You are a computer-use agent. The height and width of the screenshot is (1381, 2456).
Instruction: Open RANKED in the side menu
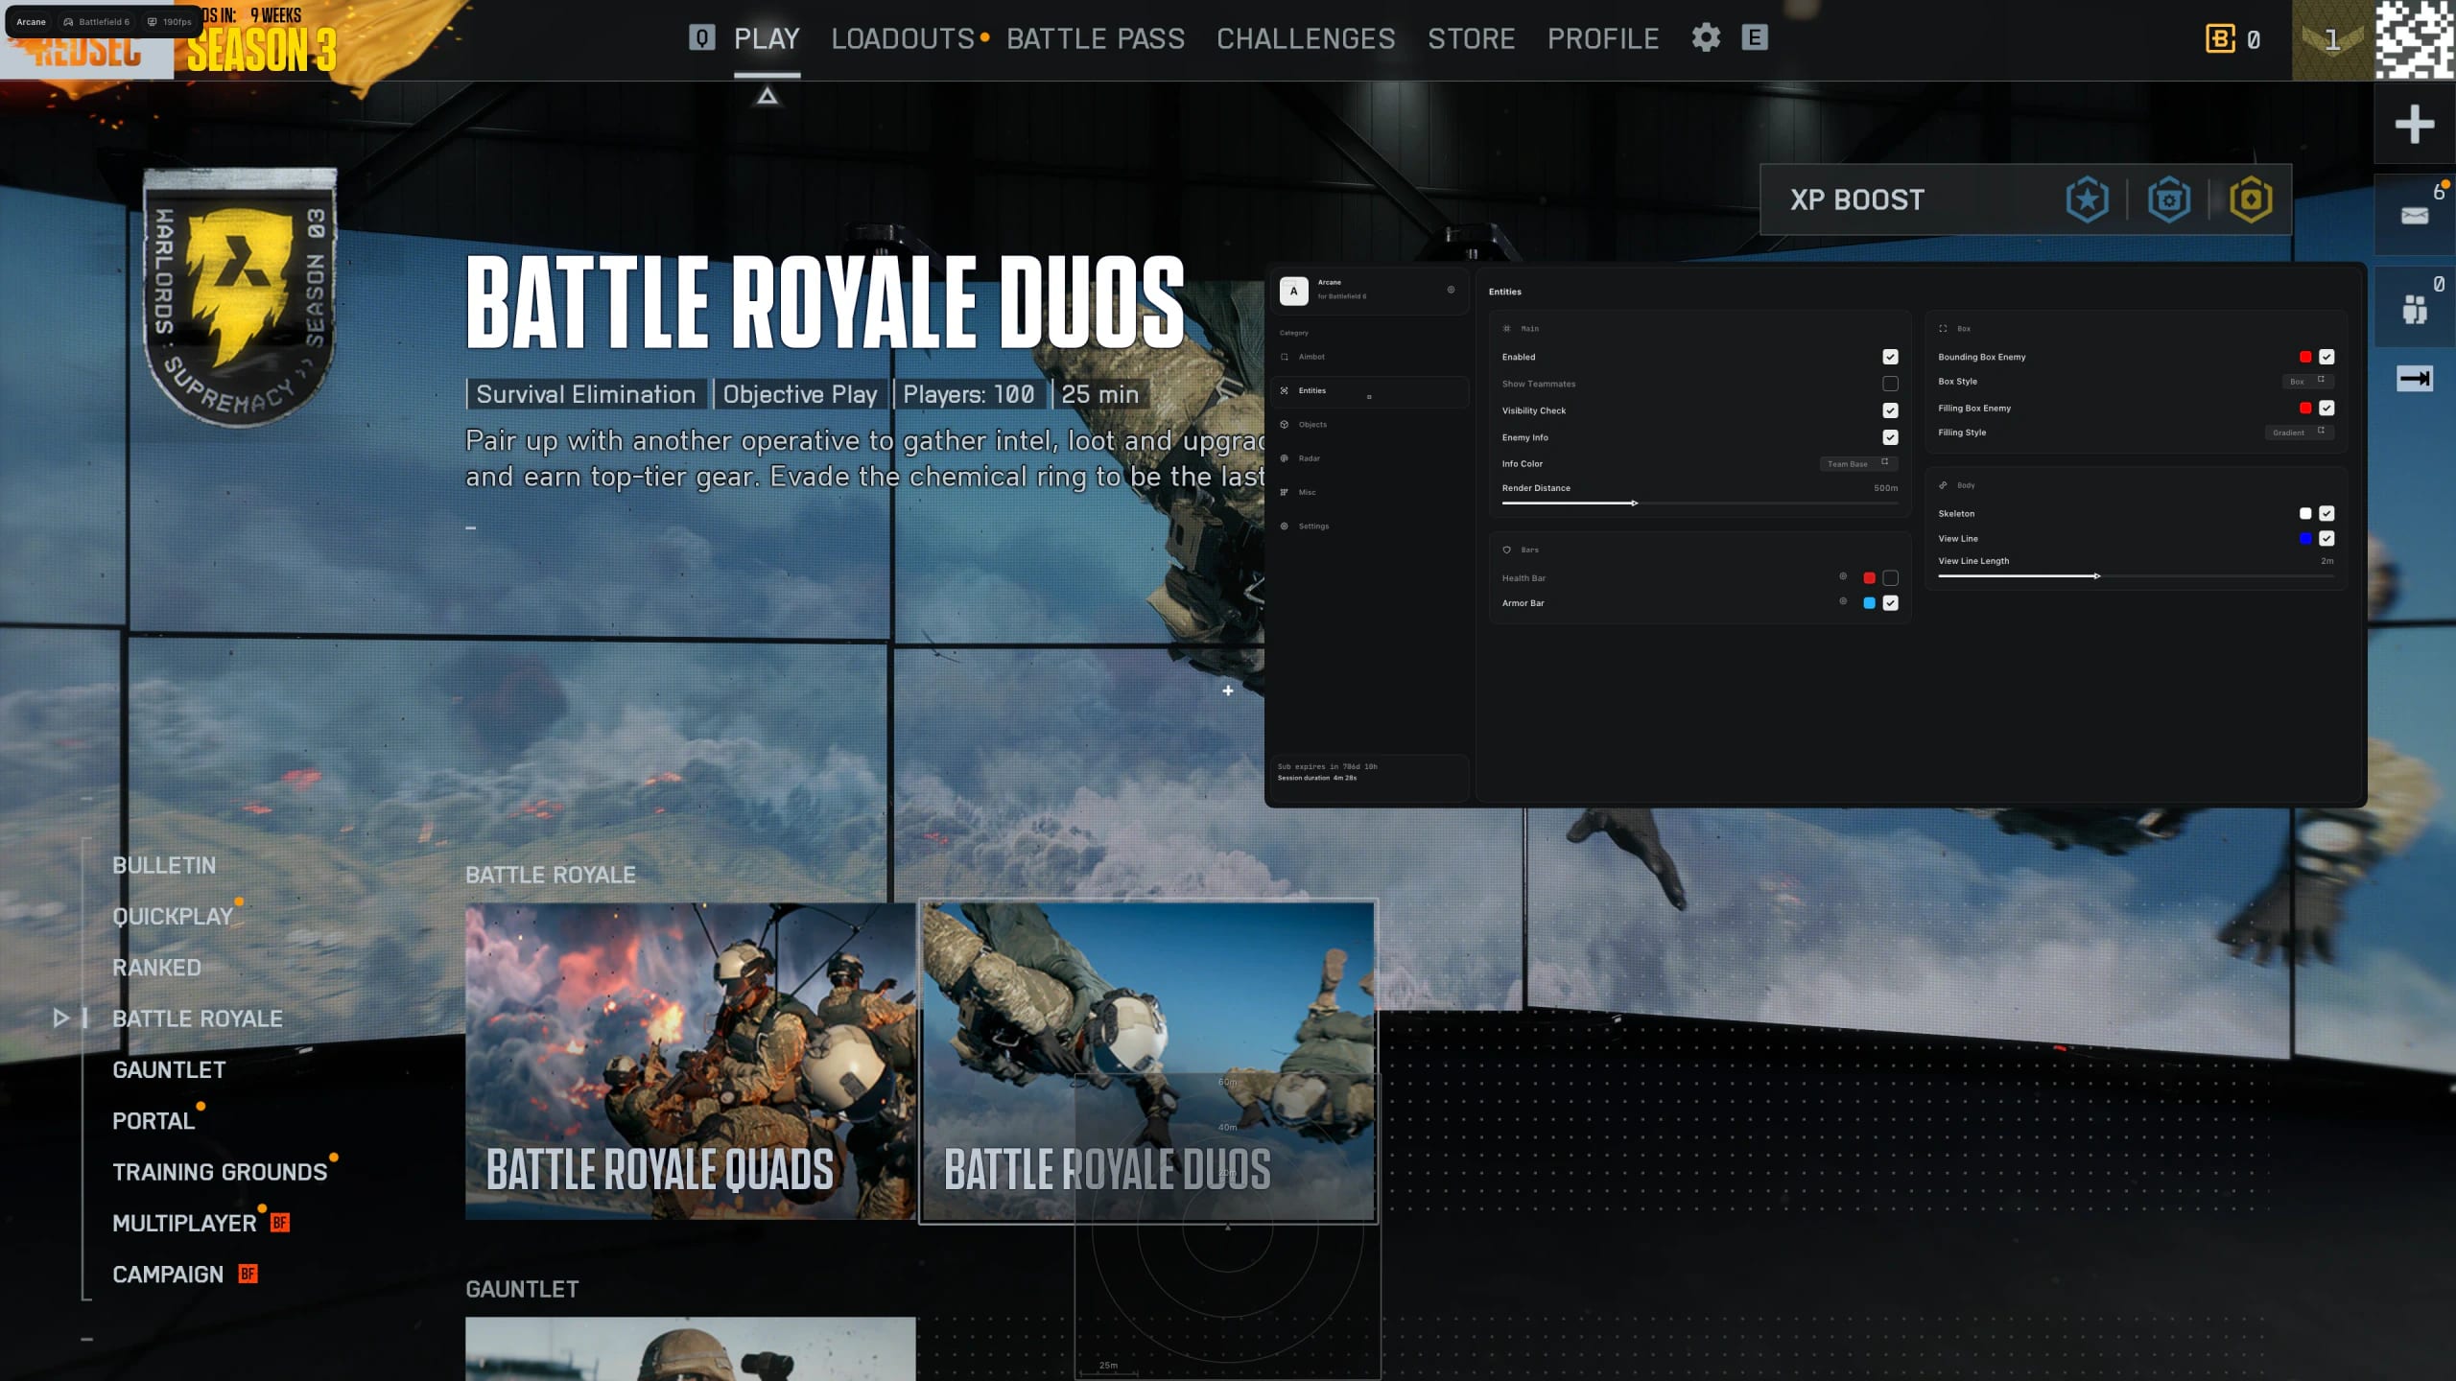coord(156,968)
